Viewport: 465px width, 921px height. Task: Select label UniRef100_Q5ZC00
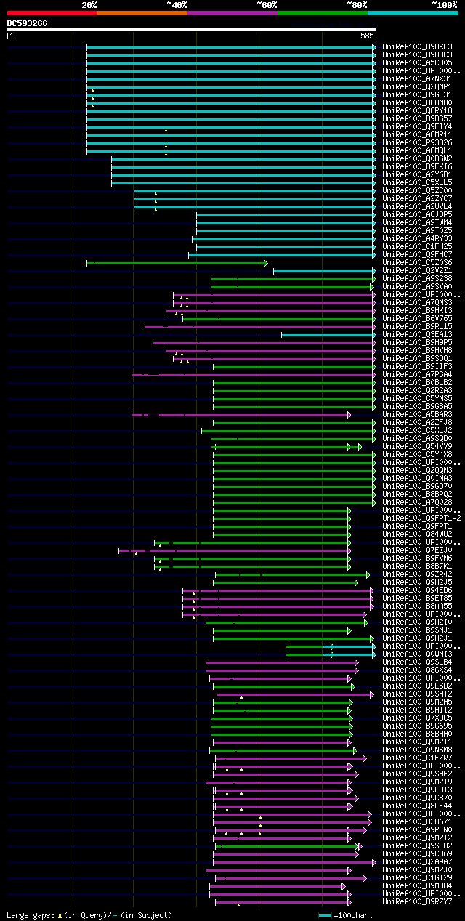pos(417,191)
